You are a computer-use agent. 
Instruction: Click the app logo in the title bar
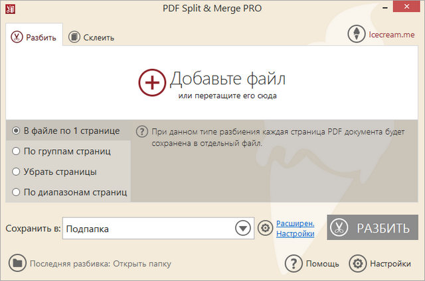pyautogui.click(x=9, y=9)
